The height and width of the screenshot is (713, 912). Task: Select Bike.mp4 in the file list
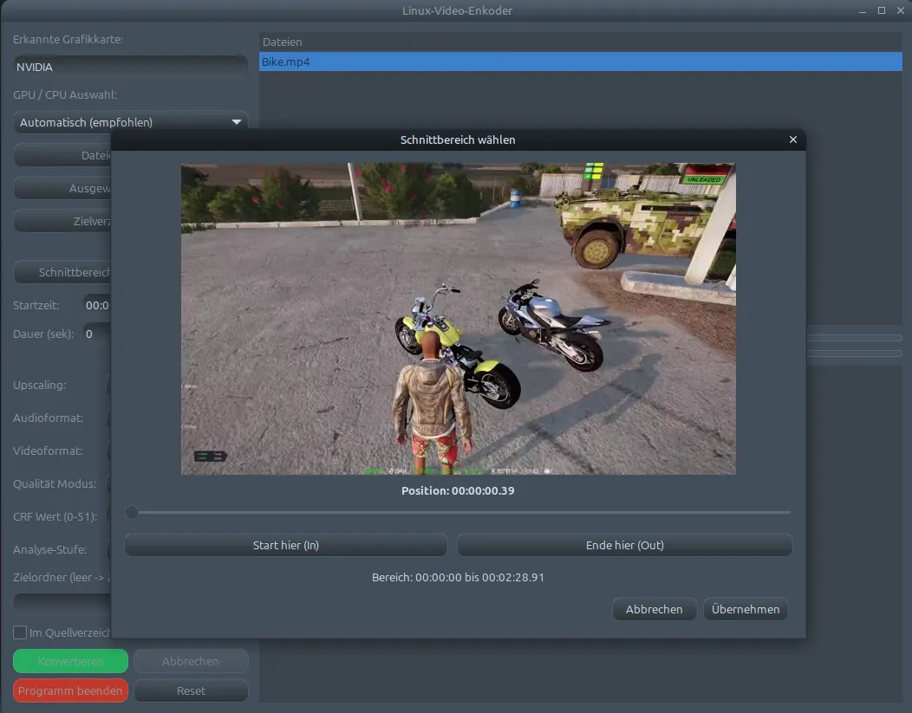(x=581, y=62)
